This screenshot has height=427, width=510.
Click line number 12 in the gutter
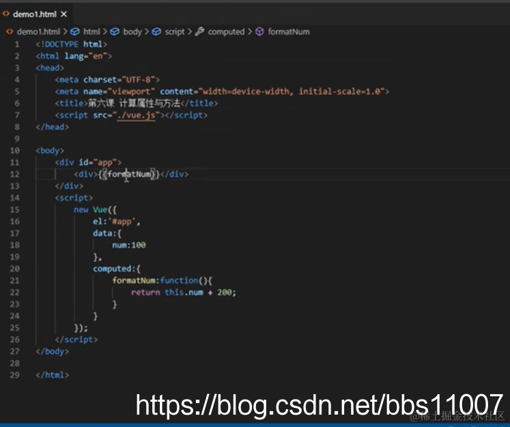14,174
